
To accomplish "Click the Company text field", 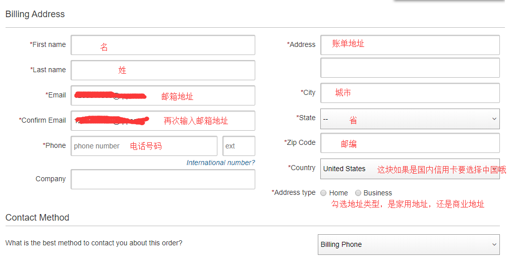I will point(162,179).
